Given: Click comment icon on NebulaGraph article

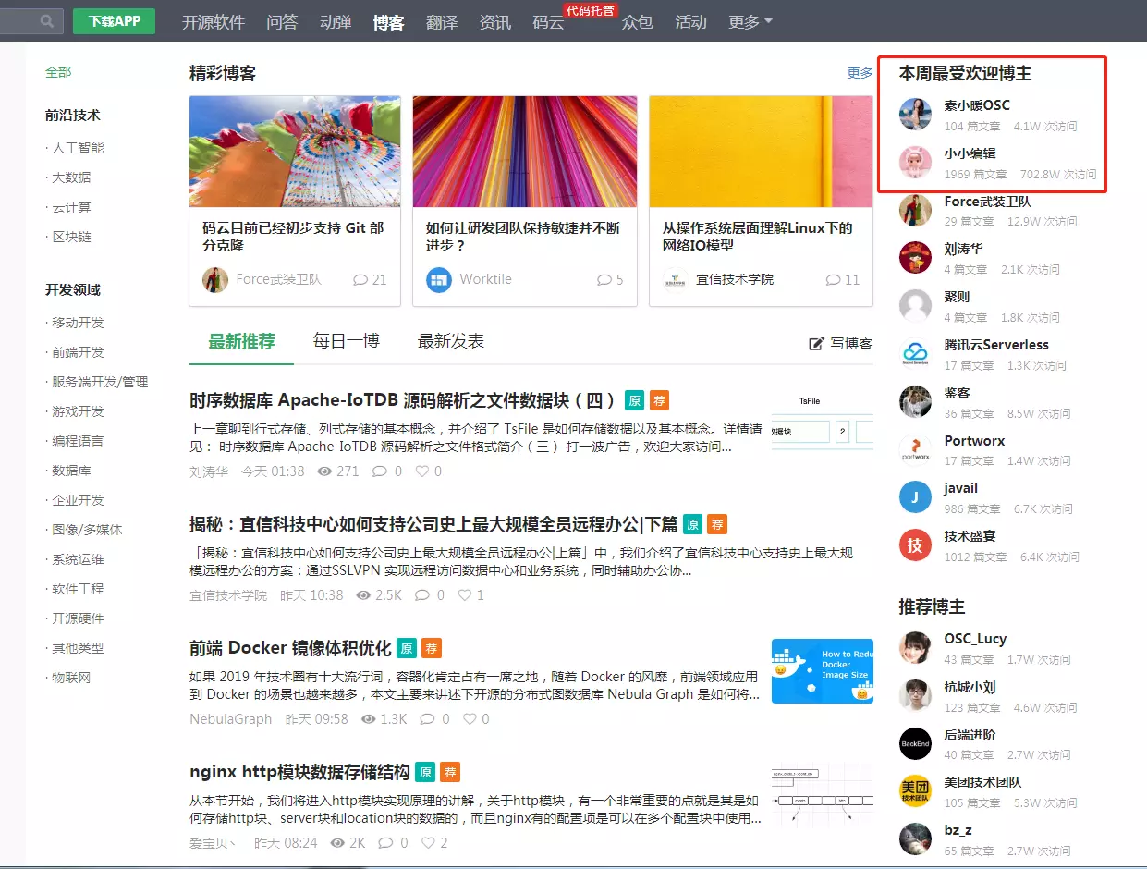Looking at the screenshot, I should (x=427, y=719).
